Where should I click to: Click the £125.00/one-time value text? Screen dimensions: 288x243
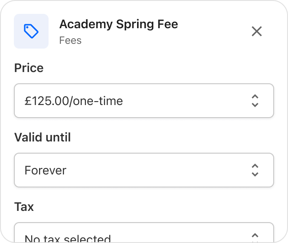tap(74, 101)
